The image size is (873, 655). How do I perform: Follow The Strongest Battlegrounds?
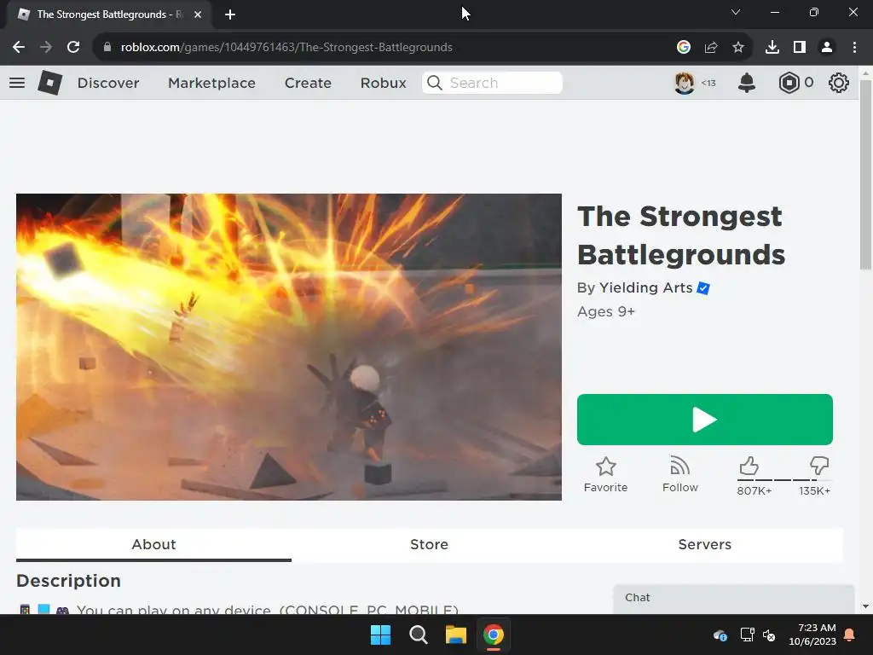tap(679, 475)
